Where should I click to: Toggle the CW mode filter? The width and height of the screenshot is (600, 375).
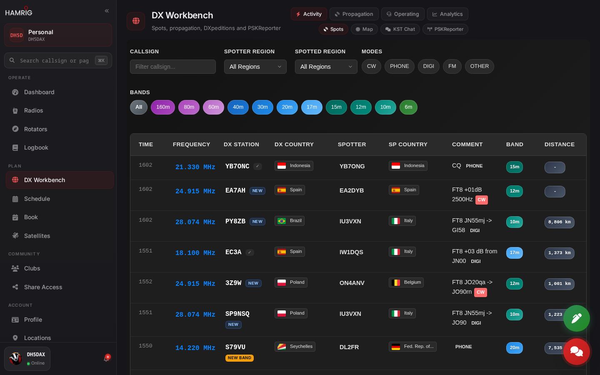tap(372, 66)
